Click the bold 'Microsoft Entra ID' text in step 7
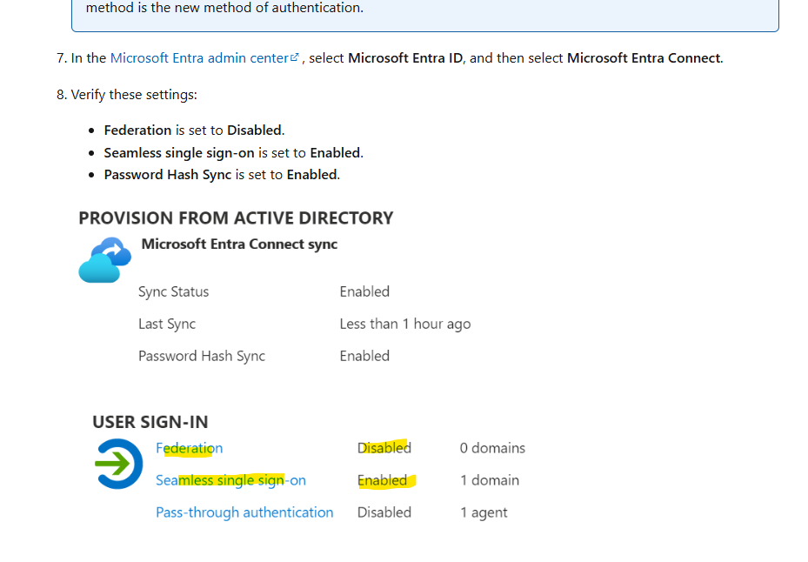 (x=405, y=58)
